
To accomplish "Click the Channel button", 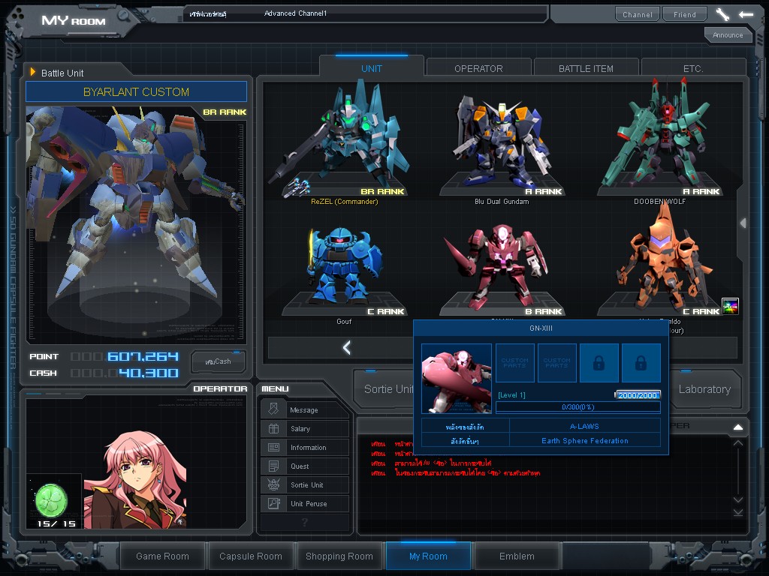I will pyautogui.click(x=638, y=14).
